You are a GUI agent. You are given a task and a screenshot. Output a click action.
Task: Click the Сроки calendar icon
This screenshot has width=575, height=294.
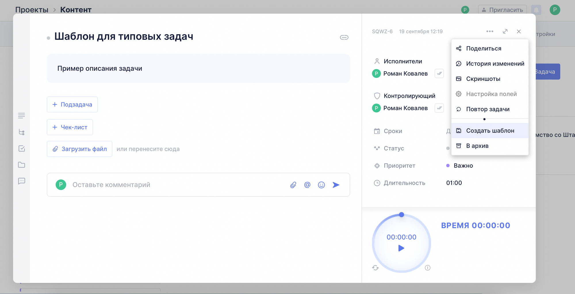pos(377,131)
